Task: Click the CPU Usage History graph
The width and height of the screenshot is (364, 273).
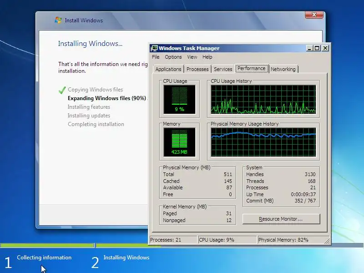Action: pos(263,99)
